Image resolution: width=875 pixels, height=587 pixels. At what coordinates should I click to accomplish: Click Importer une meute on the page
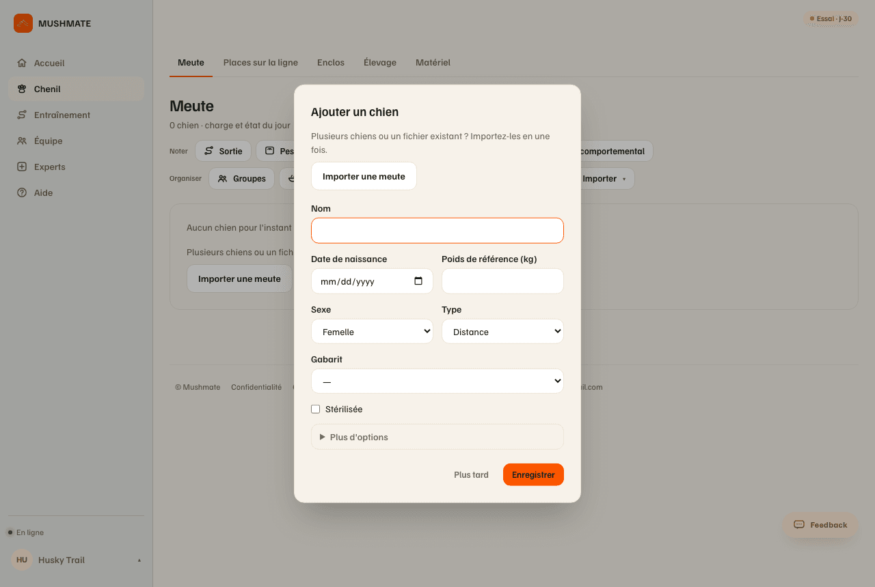239,278
